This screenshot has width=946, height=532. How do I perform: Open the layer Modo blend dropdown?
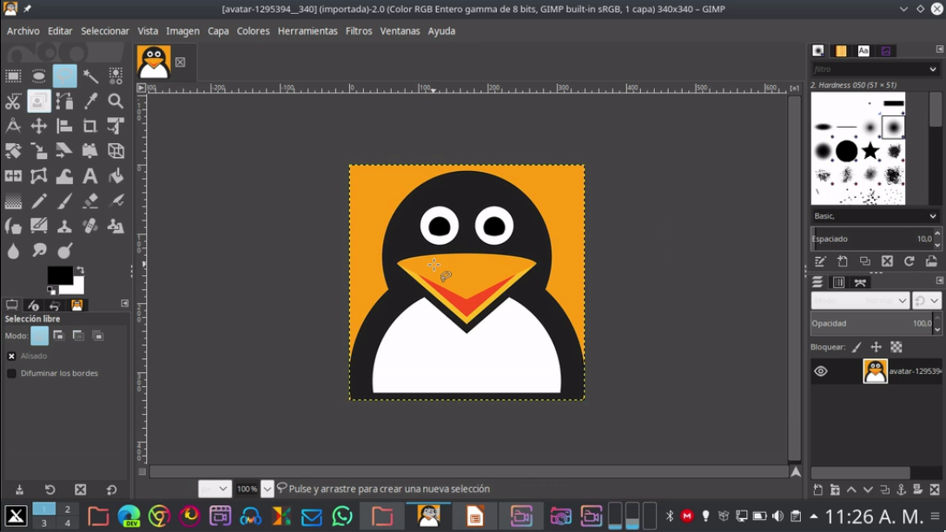click(x=860, y=300)
